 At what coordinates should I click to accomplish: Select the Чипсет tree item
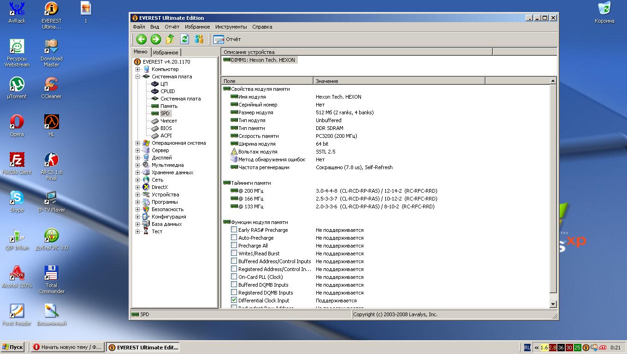[168, 121]
